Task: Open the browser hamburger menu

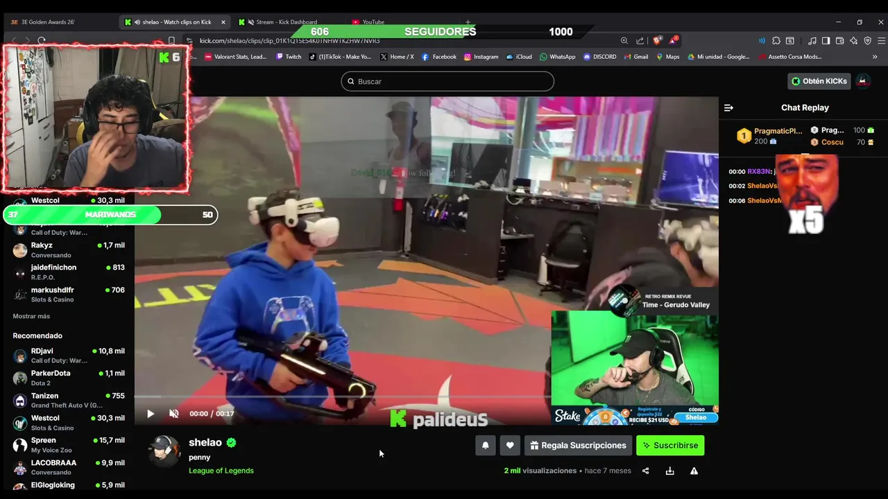Action: tap(881, 41)
